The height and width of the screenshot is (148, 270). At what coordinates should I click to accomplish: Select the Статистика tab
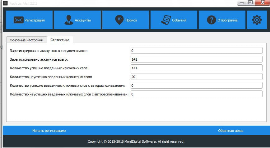[x=60, y=40]
